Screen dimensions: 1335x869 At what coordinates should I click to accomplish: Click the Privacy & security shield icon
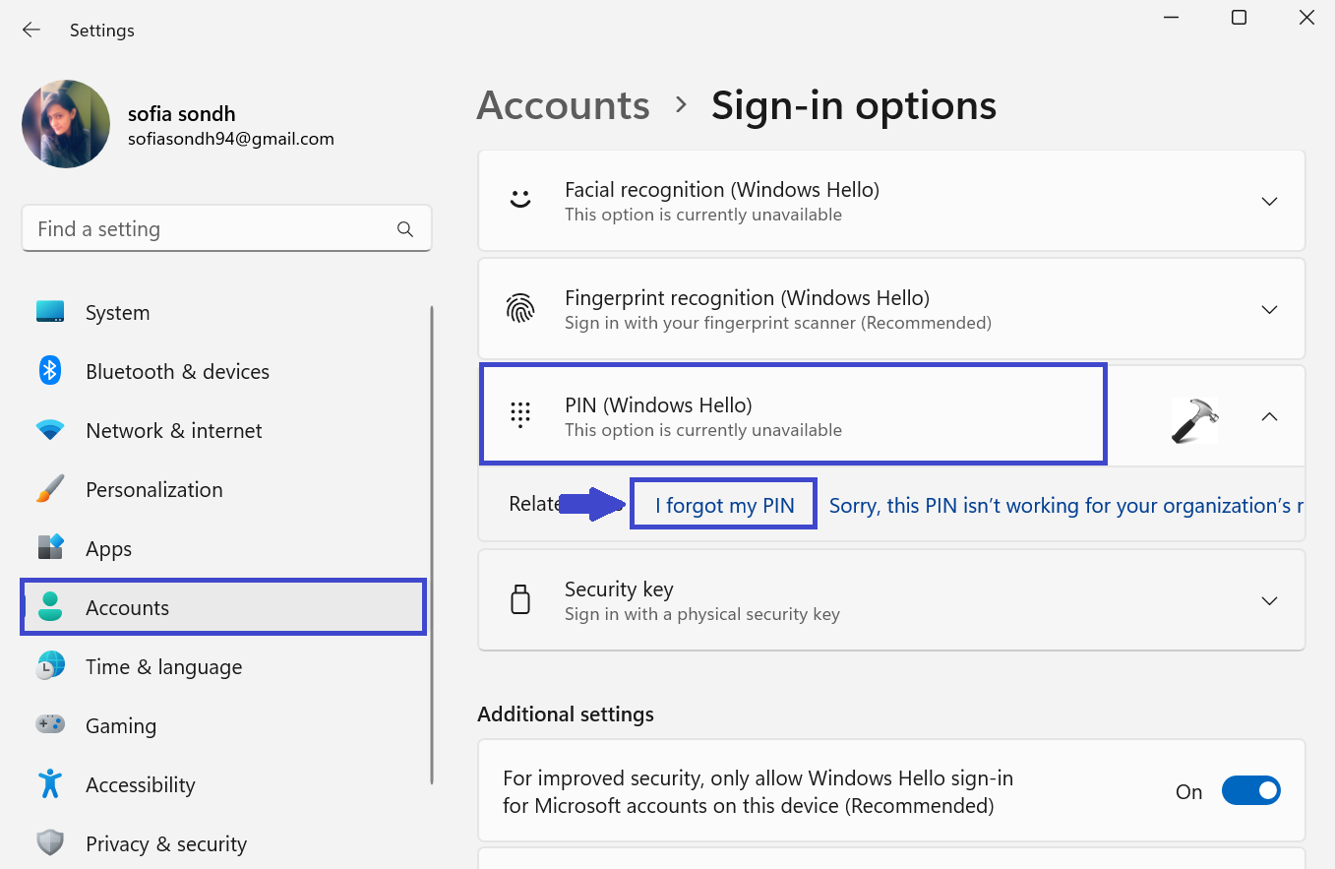(x=50, y=843)
